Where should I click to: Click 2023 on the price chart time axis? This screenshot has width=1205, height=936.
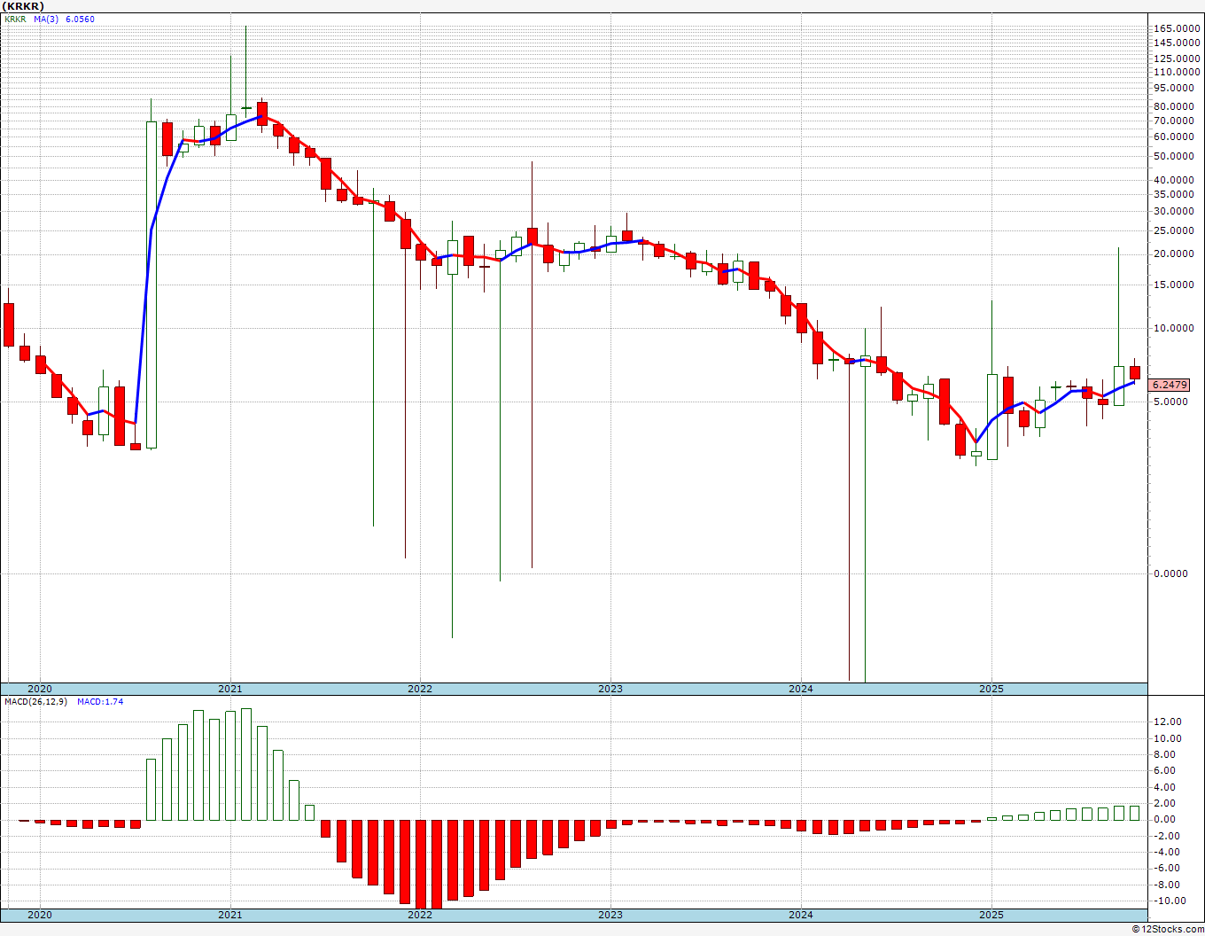(610, 689)
